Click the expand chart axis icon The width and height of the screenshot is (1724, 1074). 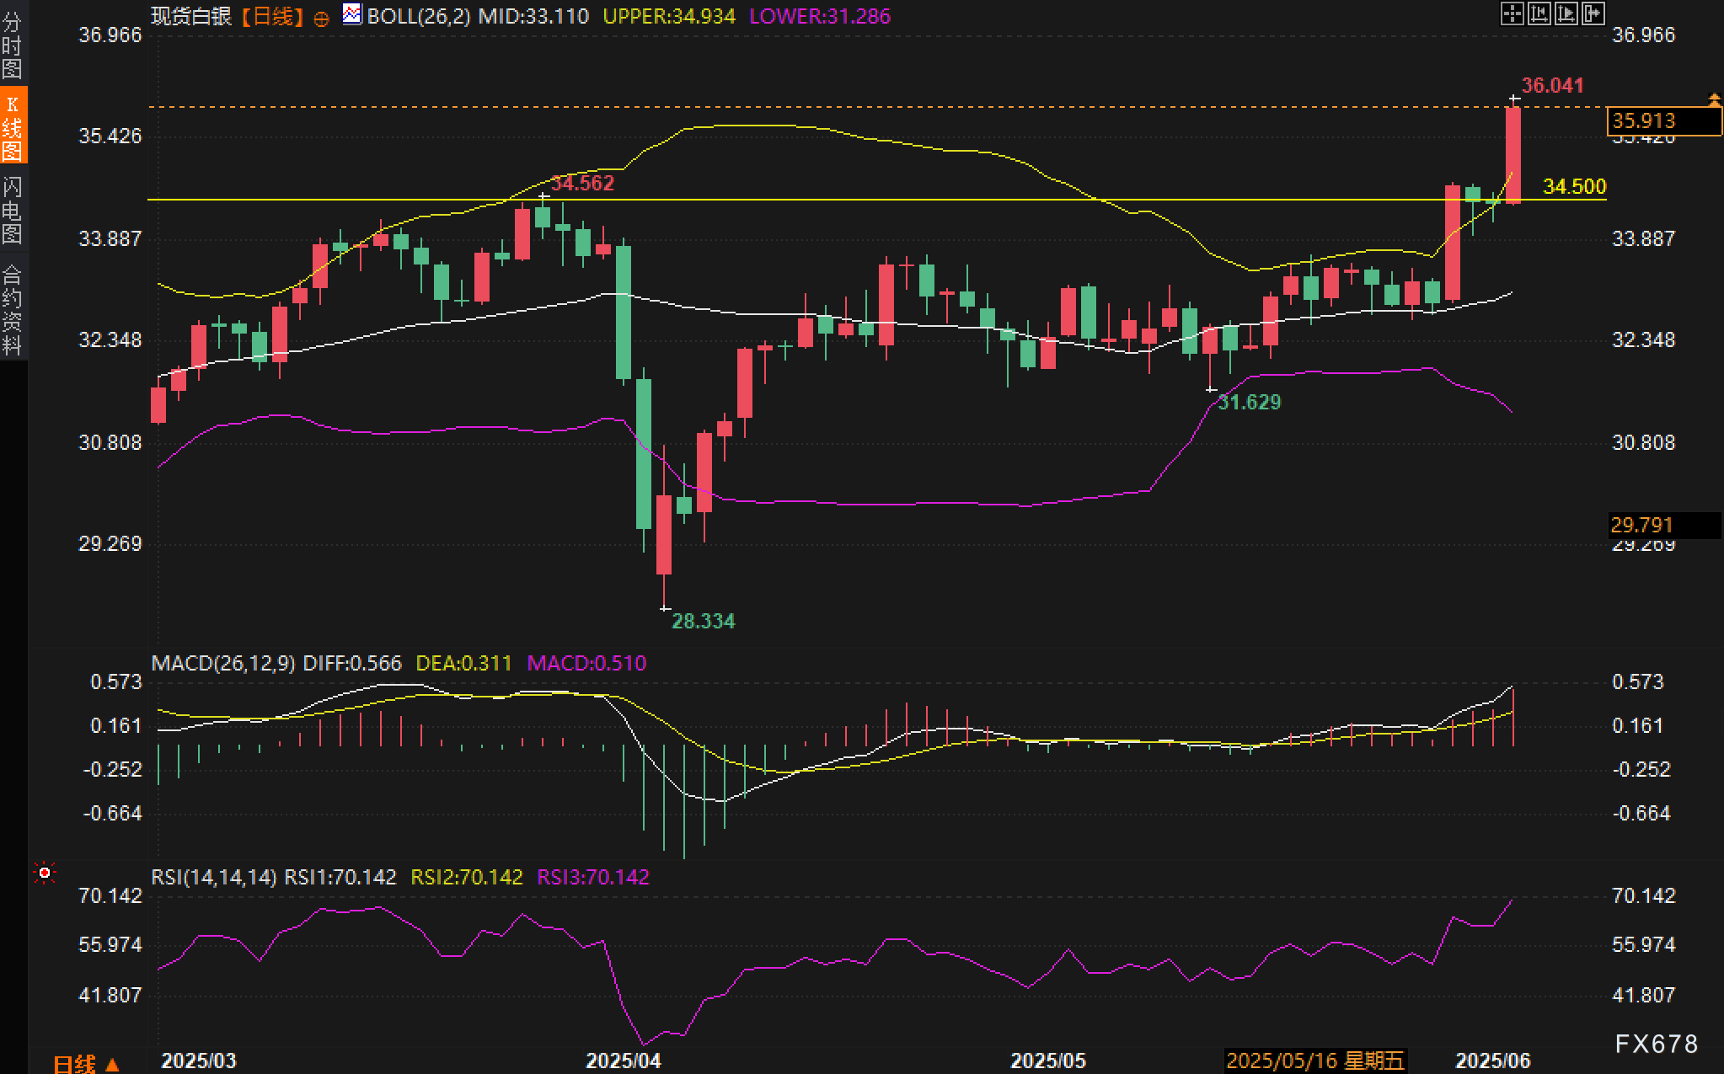pos(1566,13)
